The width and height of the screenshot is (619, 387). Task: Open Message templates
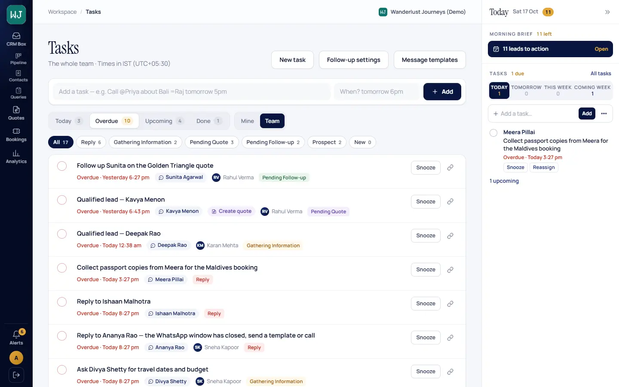(430, 60)
